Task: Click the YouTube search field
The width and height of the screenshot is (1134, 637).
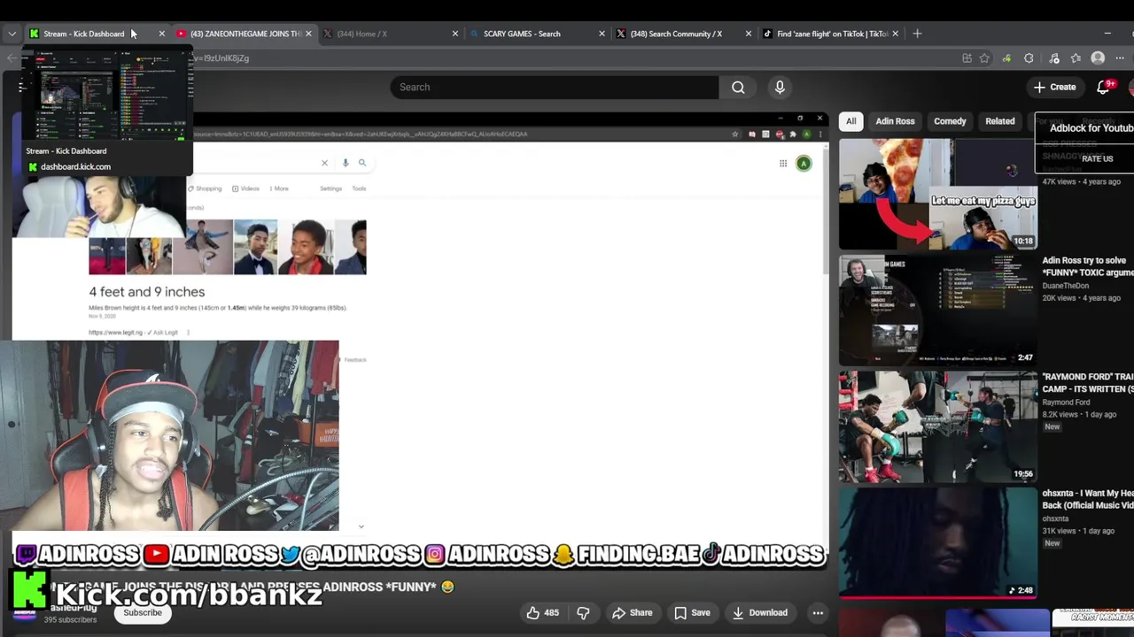Action: pos(555,87)
